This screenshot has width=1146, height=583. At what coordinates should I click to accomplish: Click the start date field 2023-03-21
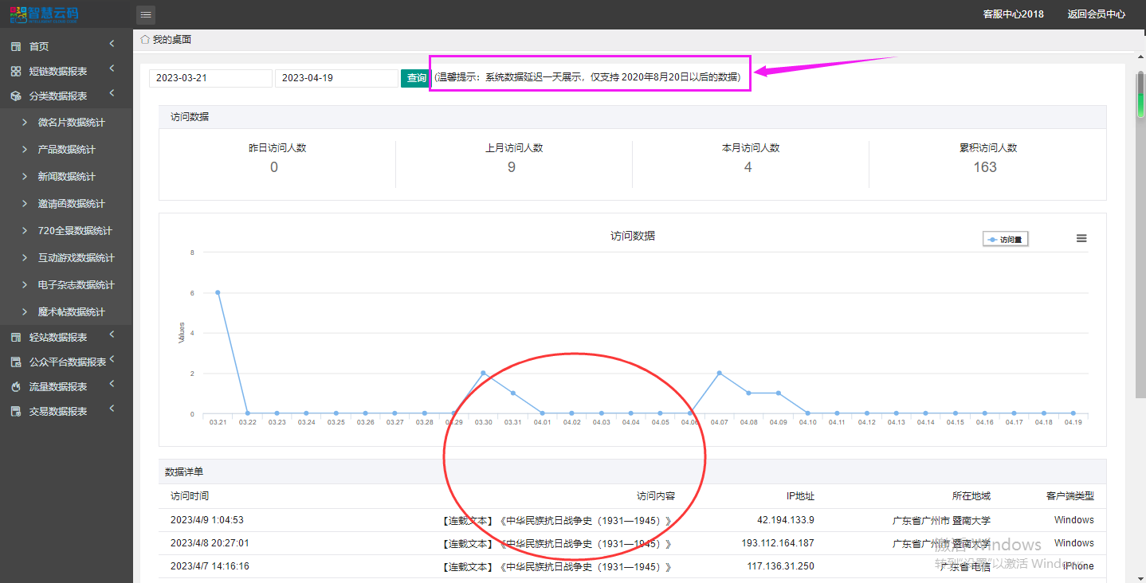[x=210, y=78]
